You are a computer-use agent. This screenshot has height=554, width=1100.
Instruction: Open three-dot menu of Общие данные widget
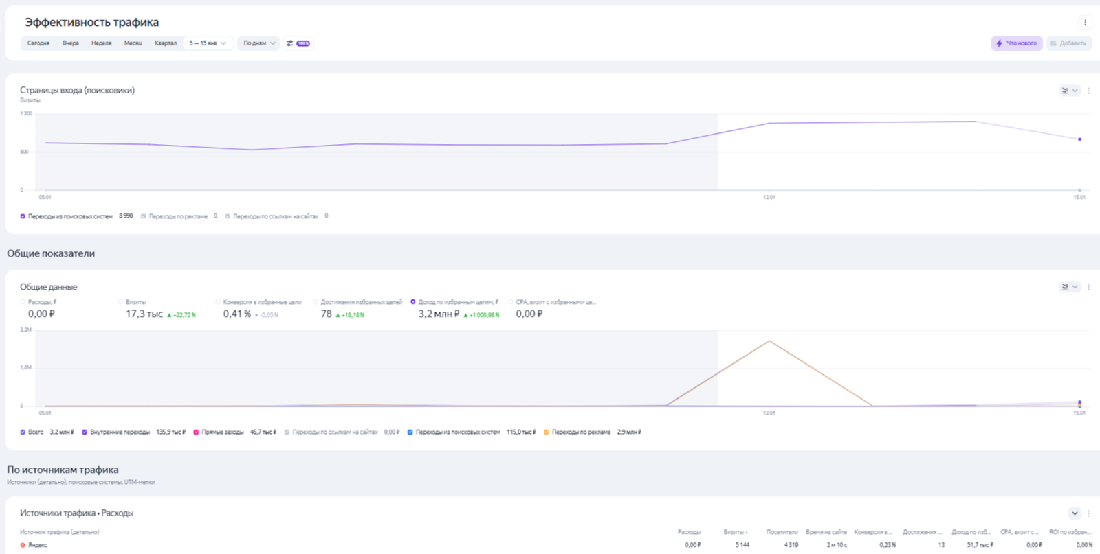1088,287
